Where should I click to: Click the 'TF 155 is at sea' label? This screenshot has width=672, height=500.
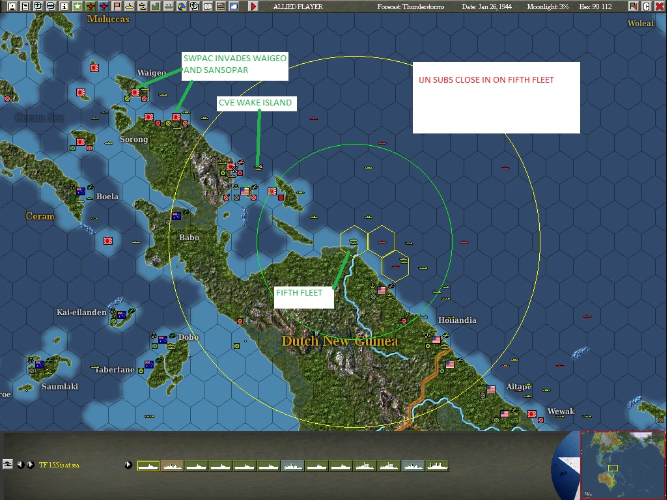tap(59, 465)
